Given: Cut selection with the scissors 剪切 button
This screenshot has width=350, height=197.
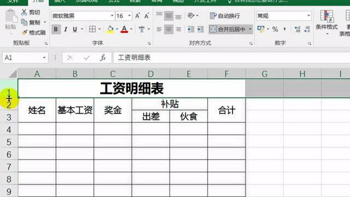Looking at the screenshot, I should 31,12.
